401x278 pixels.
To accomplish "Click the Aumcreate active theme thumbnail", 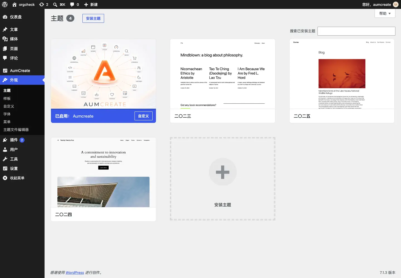I will tap(103, 74).
